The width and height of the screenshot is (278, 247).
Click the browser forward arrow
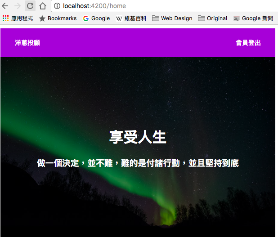[18, 6]
